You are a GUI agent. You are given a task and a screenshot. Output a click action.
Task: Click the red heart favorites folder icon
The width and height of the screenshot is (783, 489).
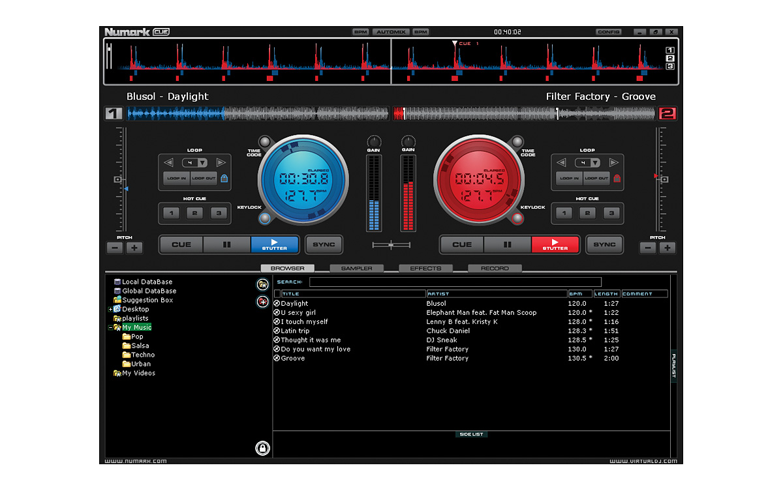262,301
